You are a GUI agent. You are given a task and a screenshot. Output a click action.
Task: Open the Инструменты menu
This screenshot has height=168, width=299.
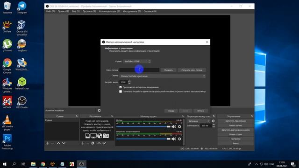(x=132, y=11)
